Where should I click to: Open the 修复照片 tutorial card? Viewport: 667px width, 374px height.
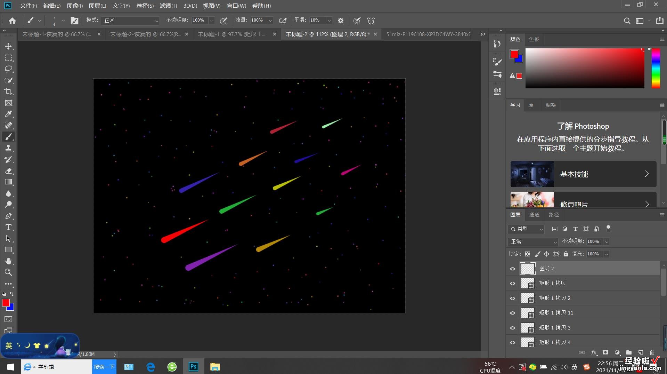[583, 200]
